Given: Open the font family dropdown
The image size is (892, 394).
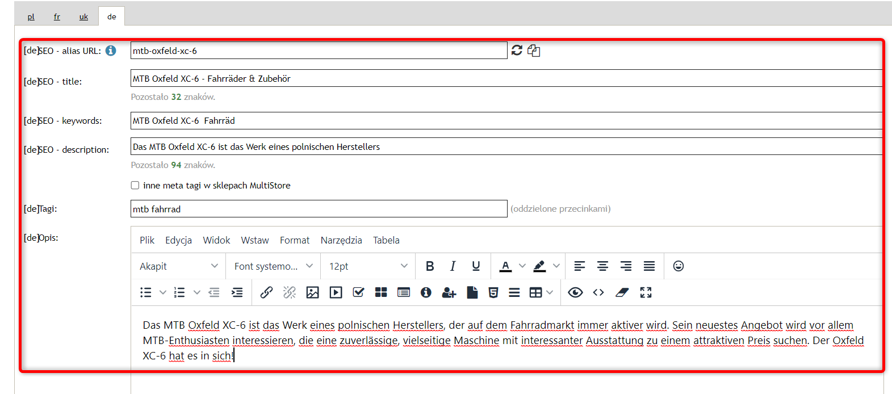Looking at the screenshot, I should pos(273,266).
